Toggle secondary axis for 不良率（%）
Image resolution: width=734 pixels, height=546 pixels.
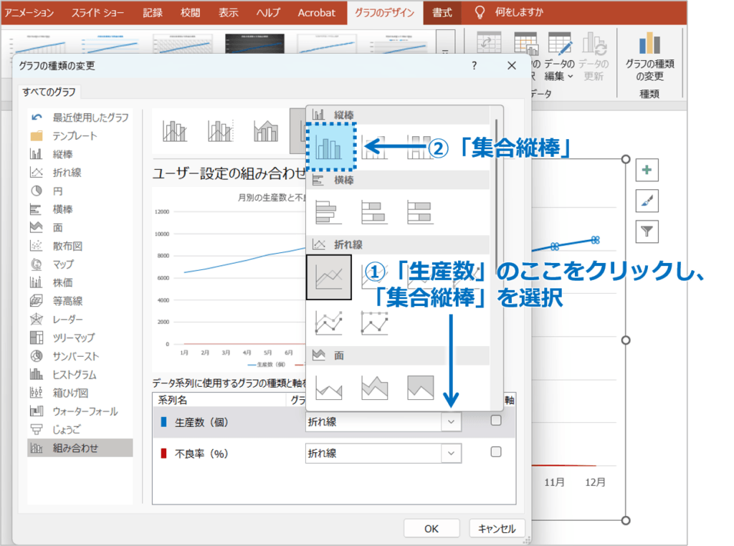click(496, 451)
